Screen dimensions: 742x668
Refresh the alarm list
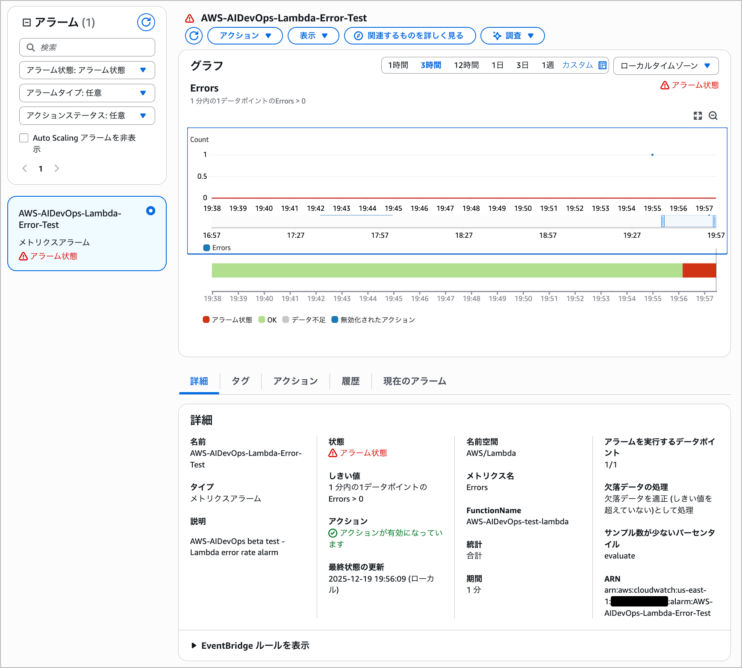(x=146, y=22)
